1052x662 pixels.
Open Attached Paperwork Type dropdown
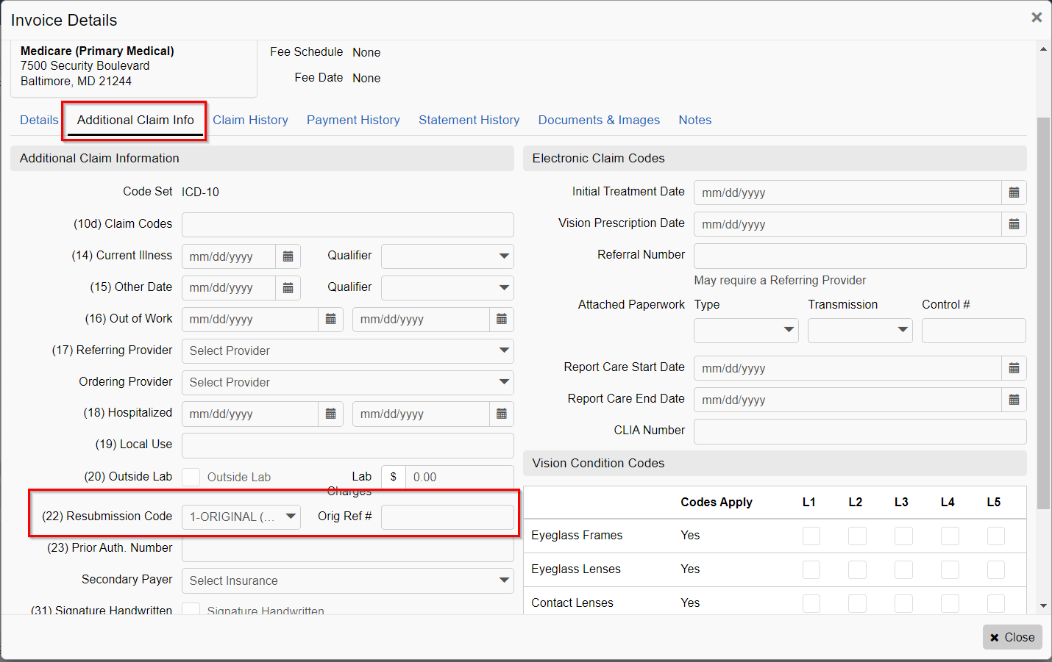tap(746, 331)
